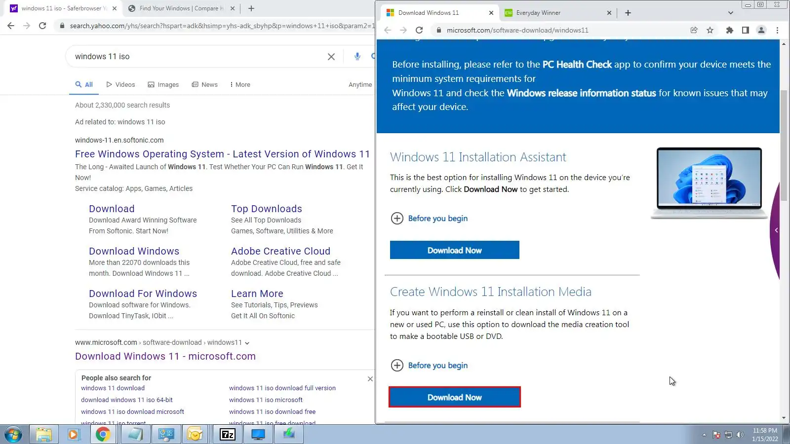Viewport: 790px width, 444px height.
Task: Open the 'Anytime' time filter
Action: [360, 85]
